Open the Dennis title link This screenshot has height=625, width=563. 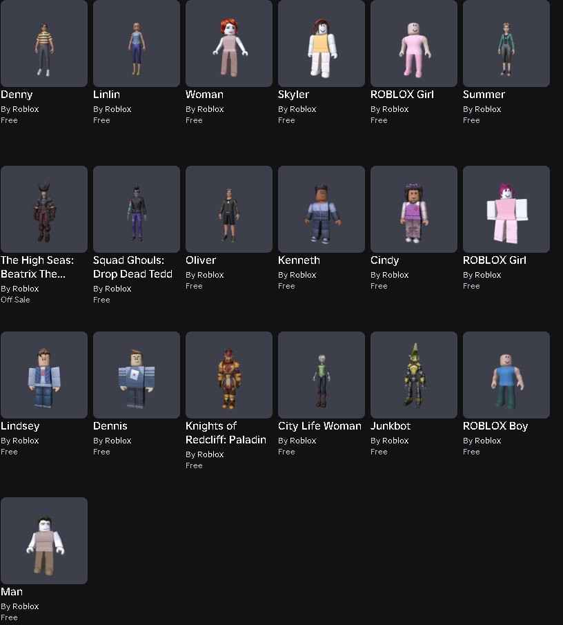[110, 426]
